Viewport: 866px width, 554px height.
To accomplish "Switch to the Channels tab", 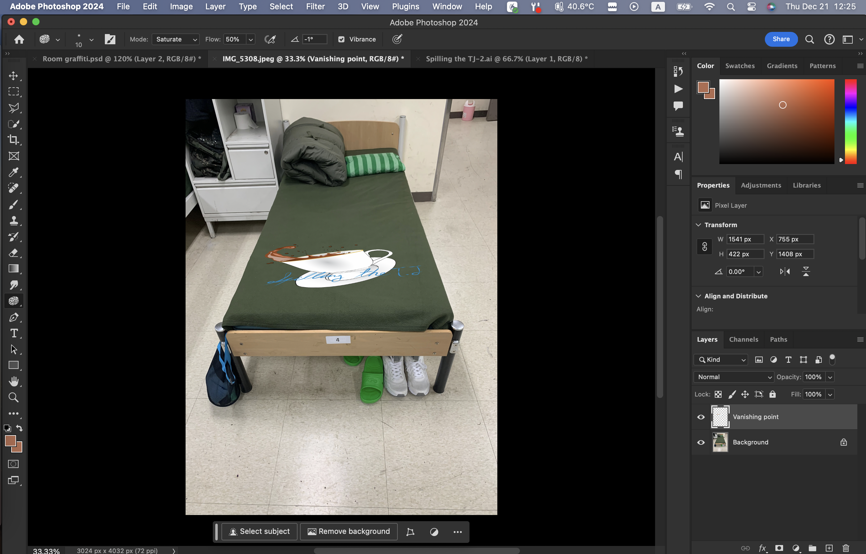I will tap(743, 340).
